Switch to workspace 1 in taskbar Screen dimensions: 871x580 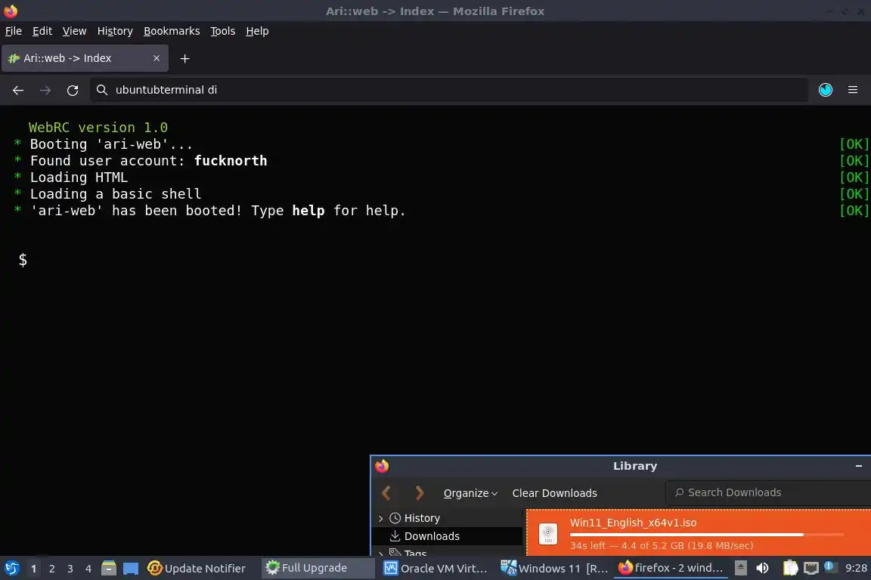click(x=33, y=569)
